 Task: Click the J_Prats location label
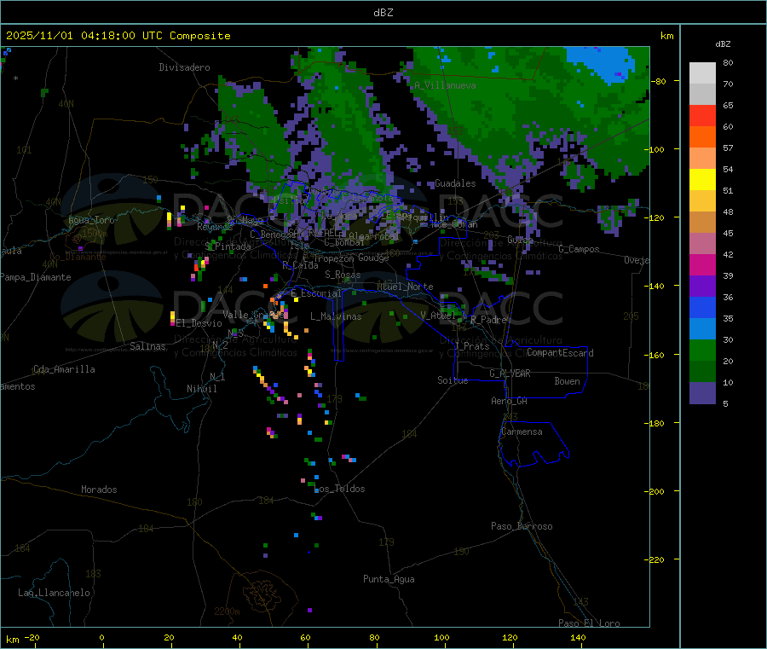click(472, 346)
